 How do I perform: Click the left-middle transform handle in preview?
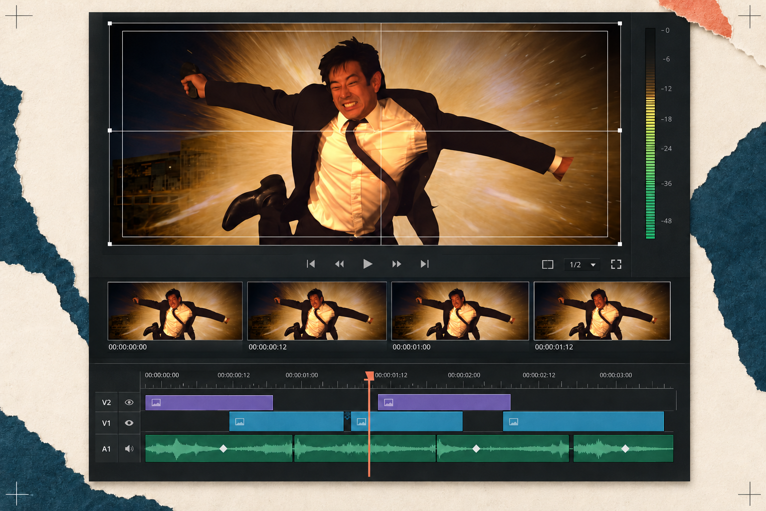[110, 130]
